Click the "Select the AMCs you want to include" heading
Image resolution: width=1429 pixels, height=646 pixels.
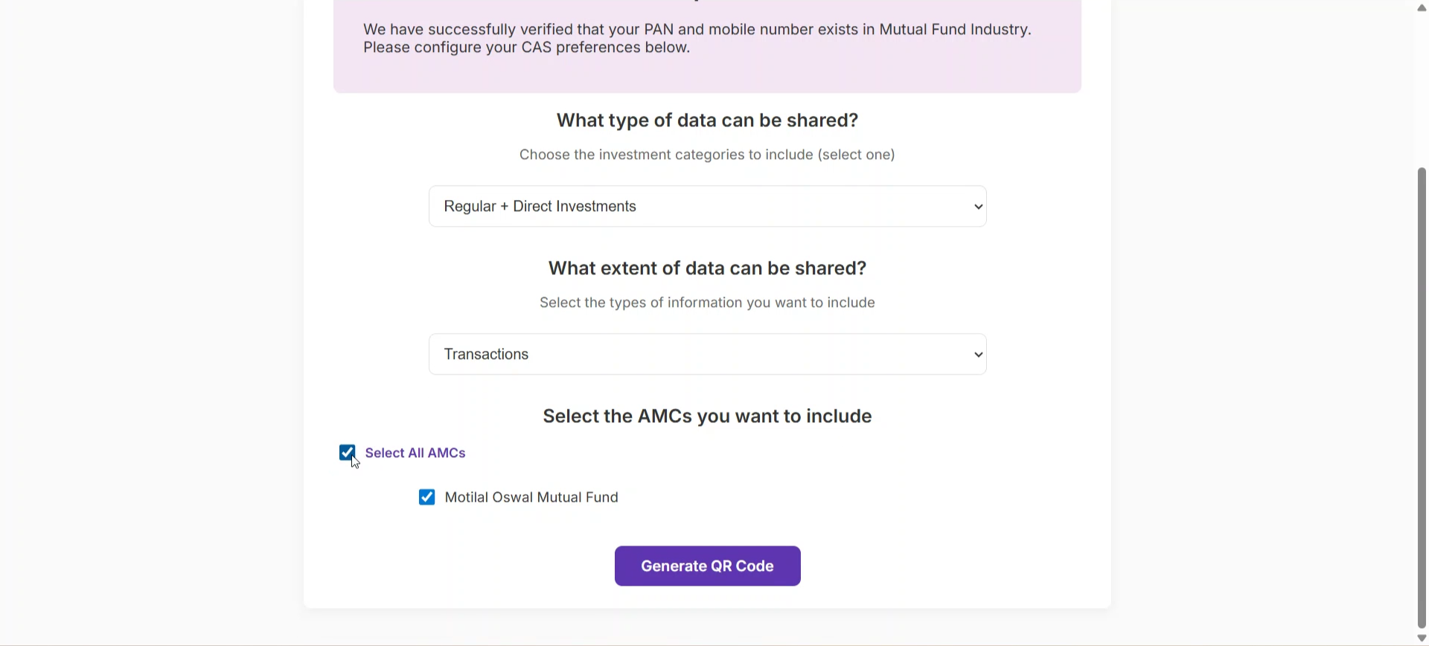[707, 416]
